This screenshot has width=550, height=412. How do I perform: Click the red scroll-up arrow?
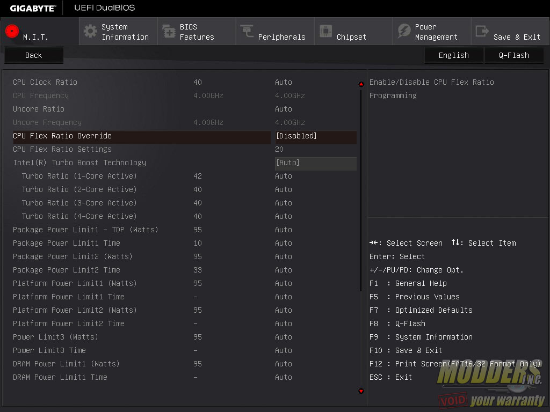[x=361, y=84]
